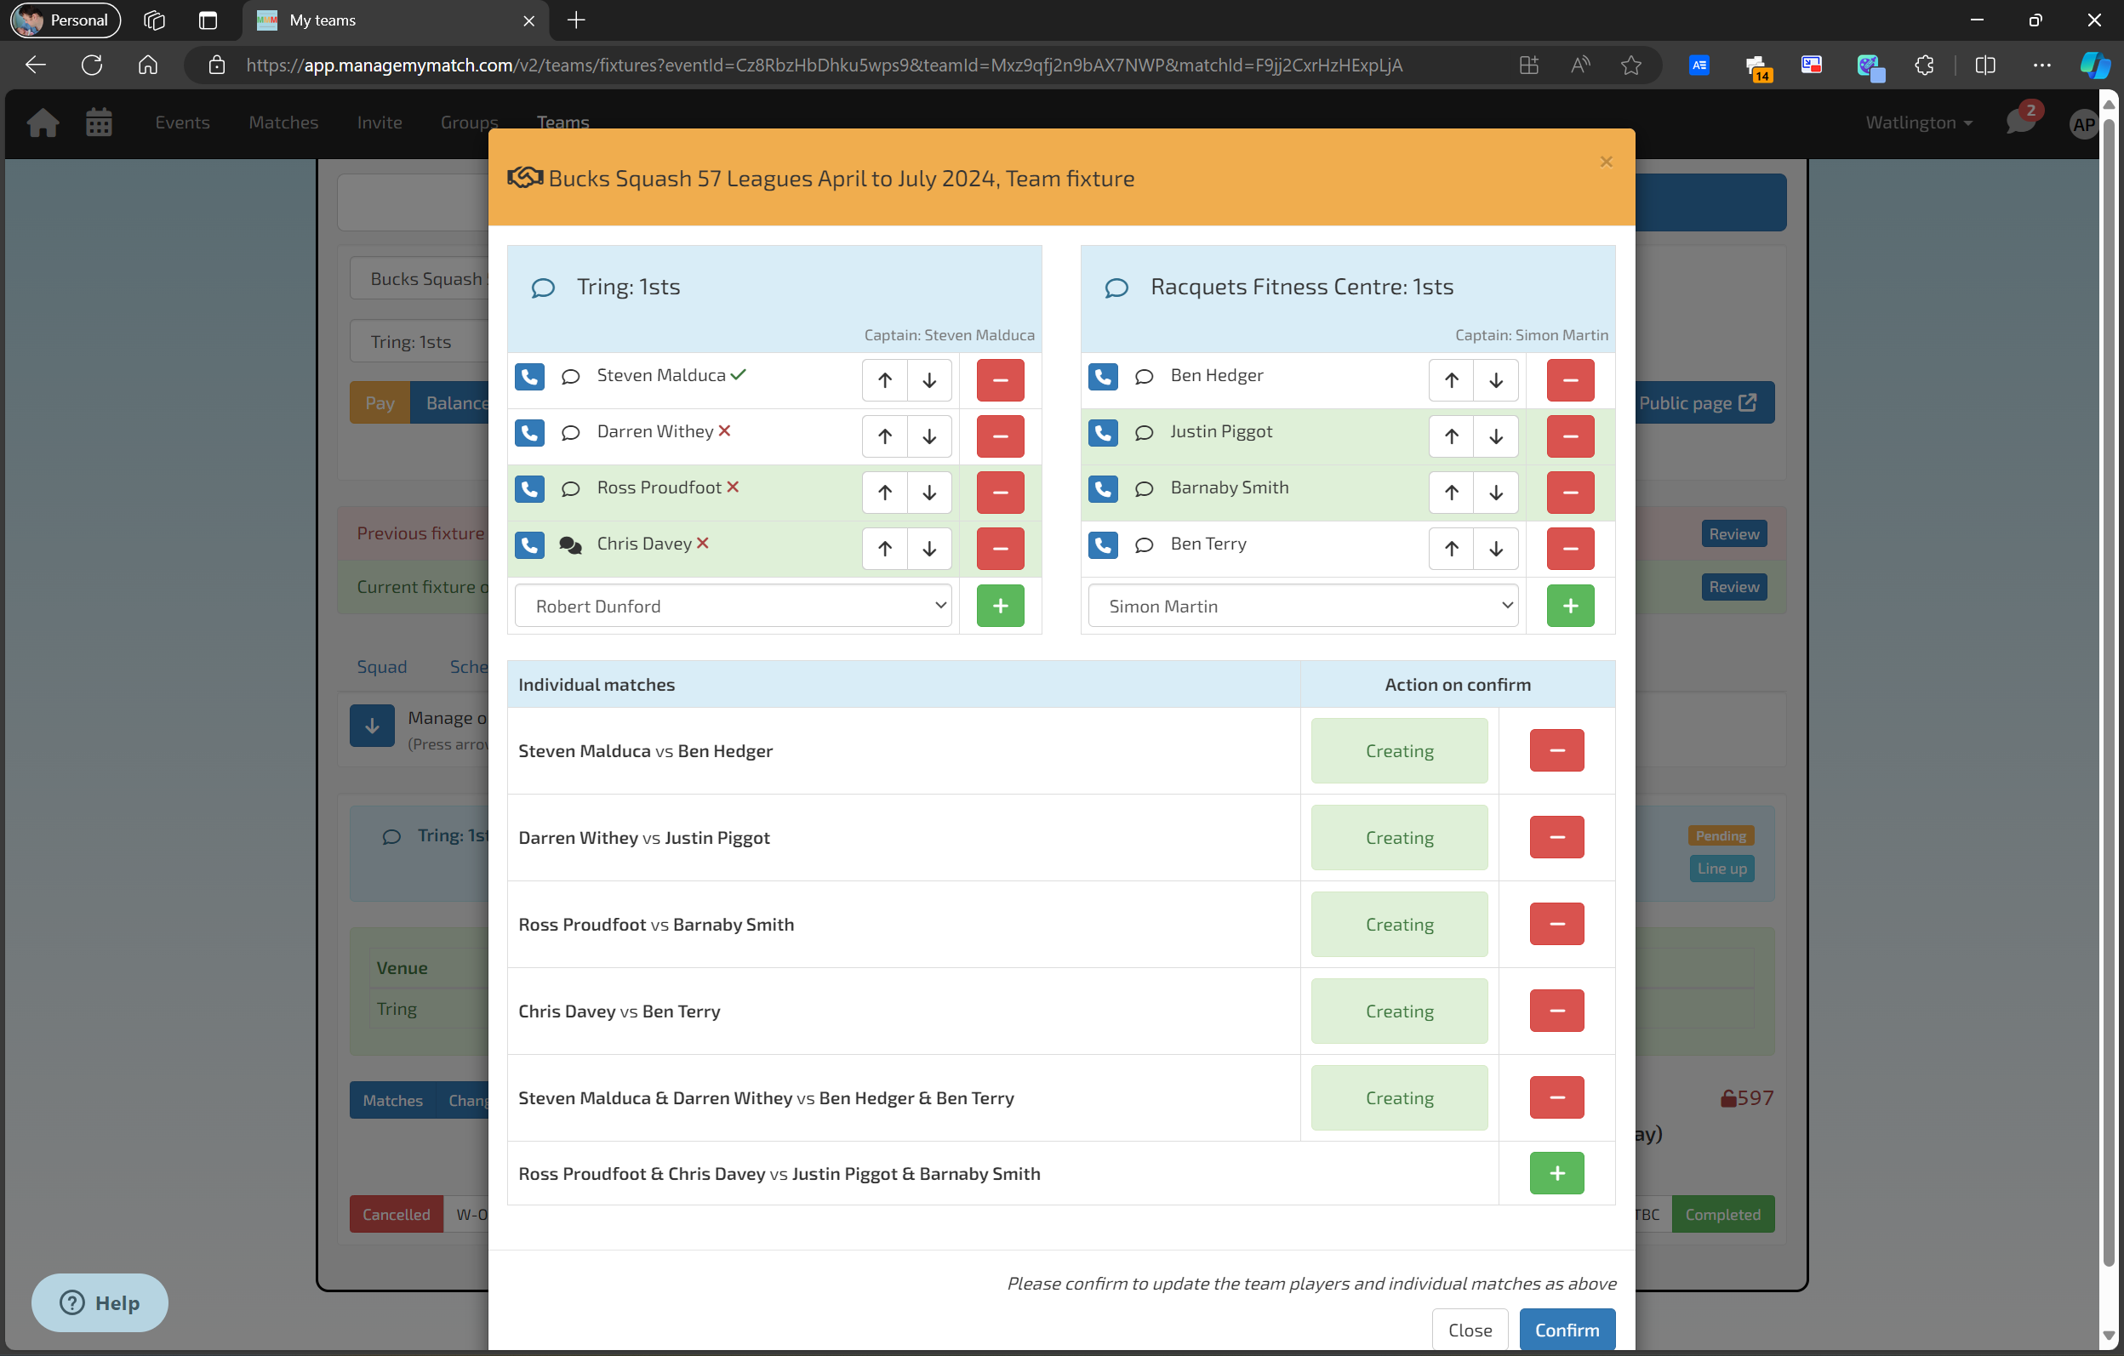Image resolution: width=2124 pixels, height=1356 pixels.
Task: Call Steven Malduca using the phone icon
Action: point(529,377)
